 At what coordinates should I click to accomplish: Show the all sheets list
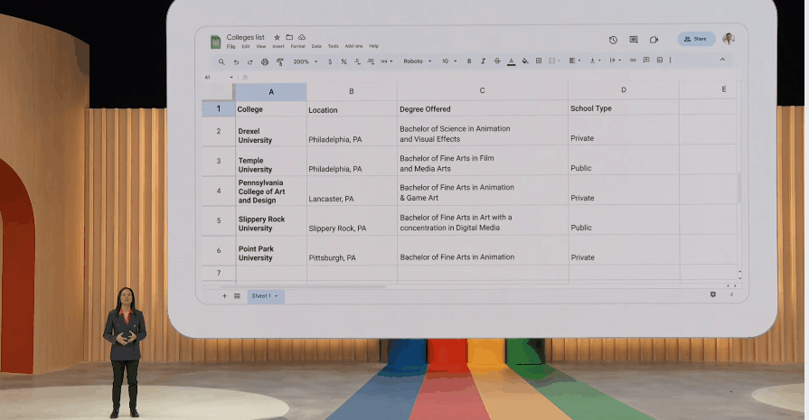238,295
